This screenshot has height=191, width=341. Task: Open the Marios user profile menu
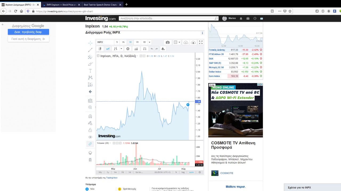point(229,18)
